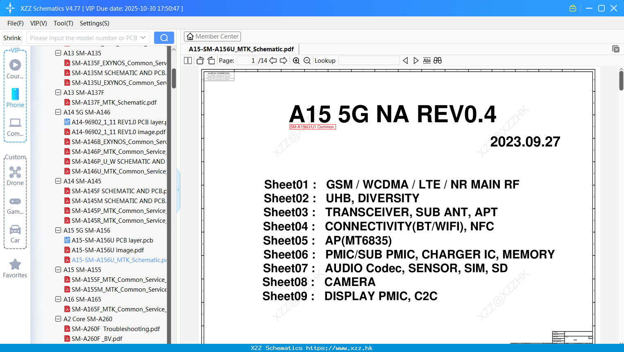This screenshot has width=624, height=352.
Task: Open the Car category
Action: (x=15, y=234)
